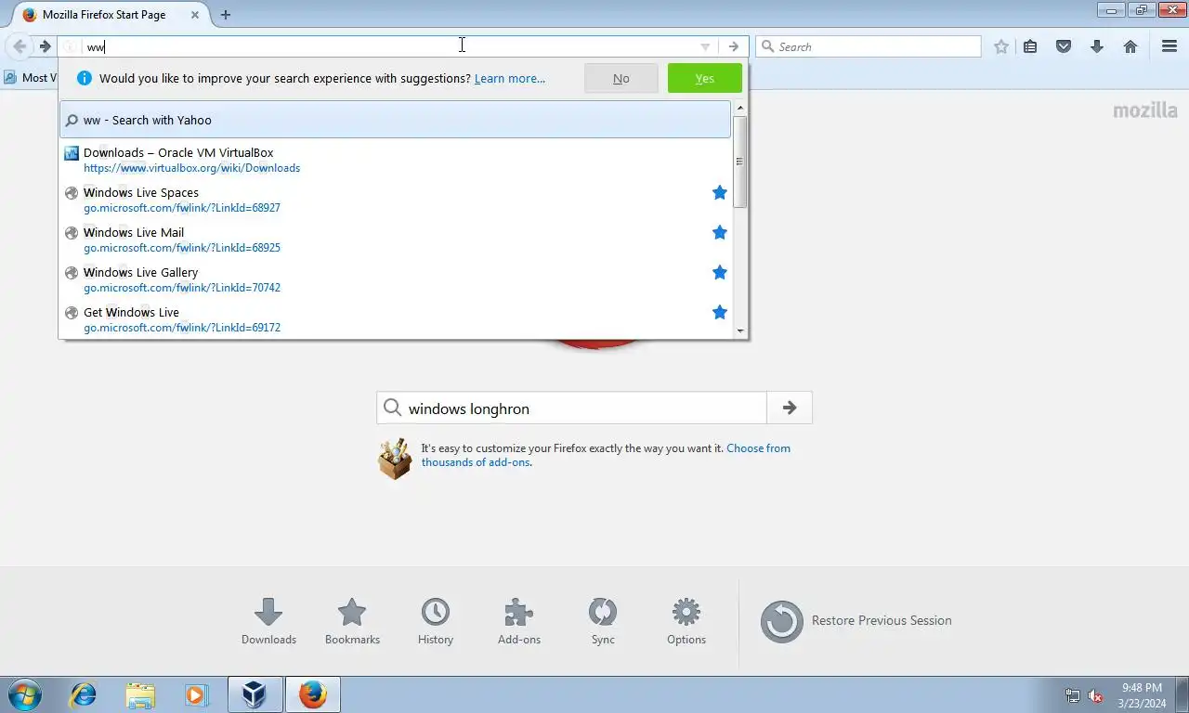This screenshot has height=713, width=1189.
Task: Go to the home page icon
Action: click(1130, 46)
